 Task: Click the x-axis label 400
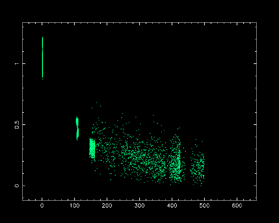pyautogui.click(x=172, y=206)
